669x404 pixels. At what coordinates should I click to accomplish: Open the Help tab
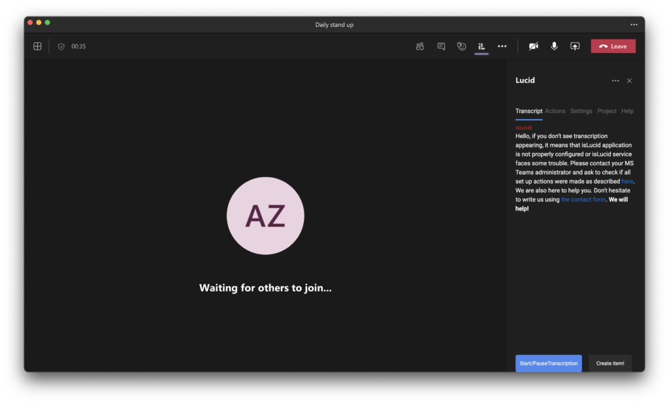click(627, 111)
